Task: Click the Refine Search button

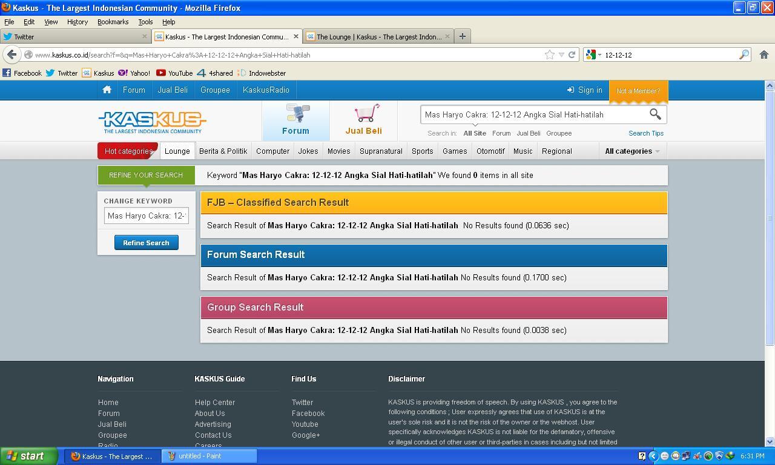Action: (146, 242)
